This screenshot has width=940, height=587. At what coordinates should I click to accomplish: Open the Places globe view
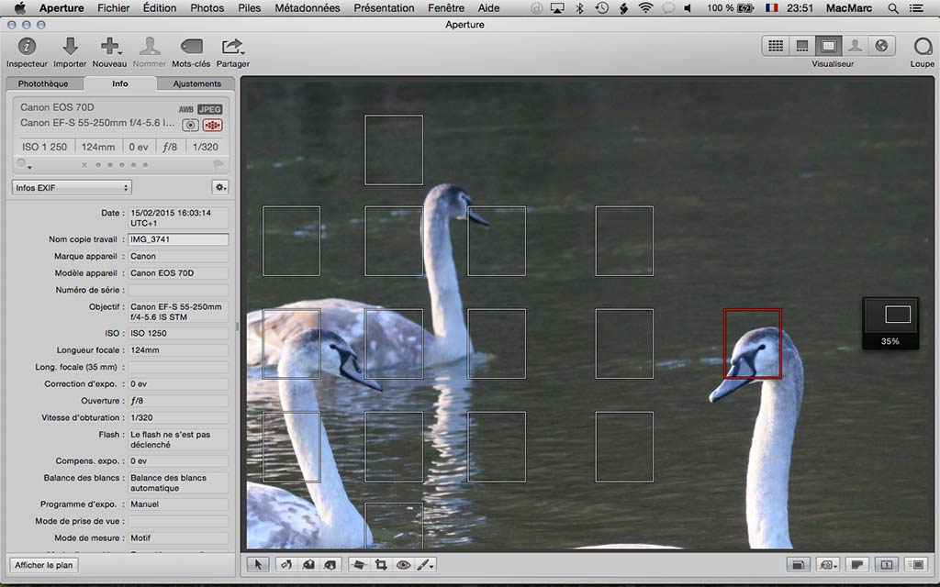coord(881,46)
